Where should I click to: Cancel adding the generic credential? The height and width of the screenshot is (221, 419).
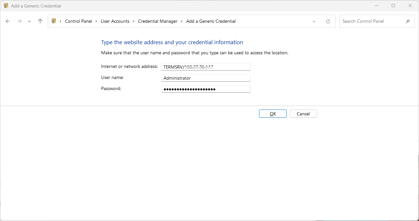(x=303, y=114)
